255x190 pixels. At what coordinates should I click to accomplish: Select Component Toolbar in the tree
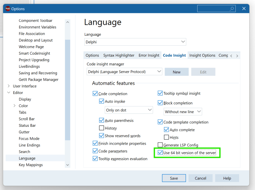pyautogui.click(x=36, y=21)
